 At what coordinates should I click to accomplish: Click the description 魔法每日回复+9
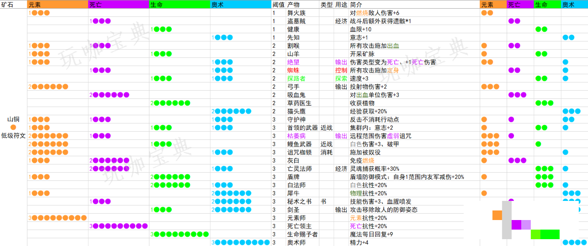(x=372, y=234)
